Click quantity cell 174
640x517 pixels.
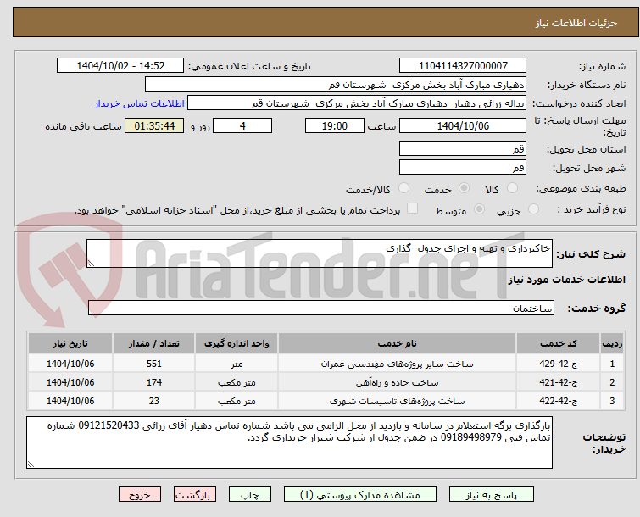pyautogui.click(x=154, y=382)
